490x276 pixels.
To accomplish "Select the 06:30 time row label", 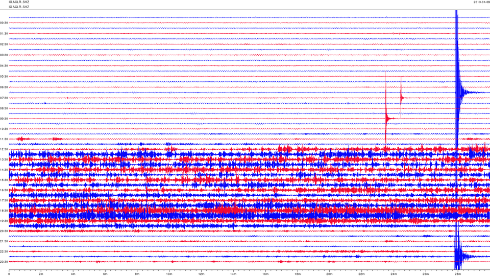I will tap(4, 87).
